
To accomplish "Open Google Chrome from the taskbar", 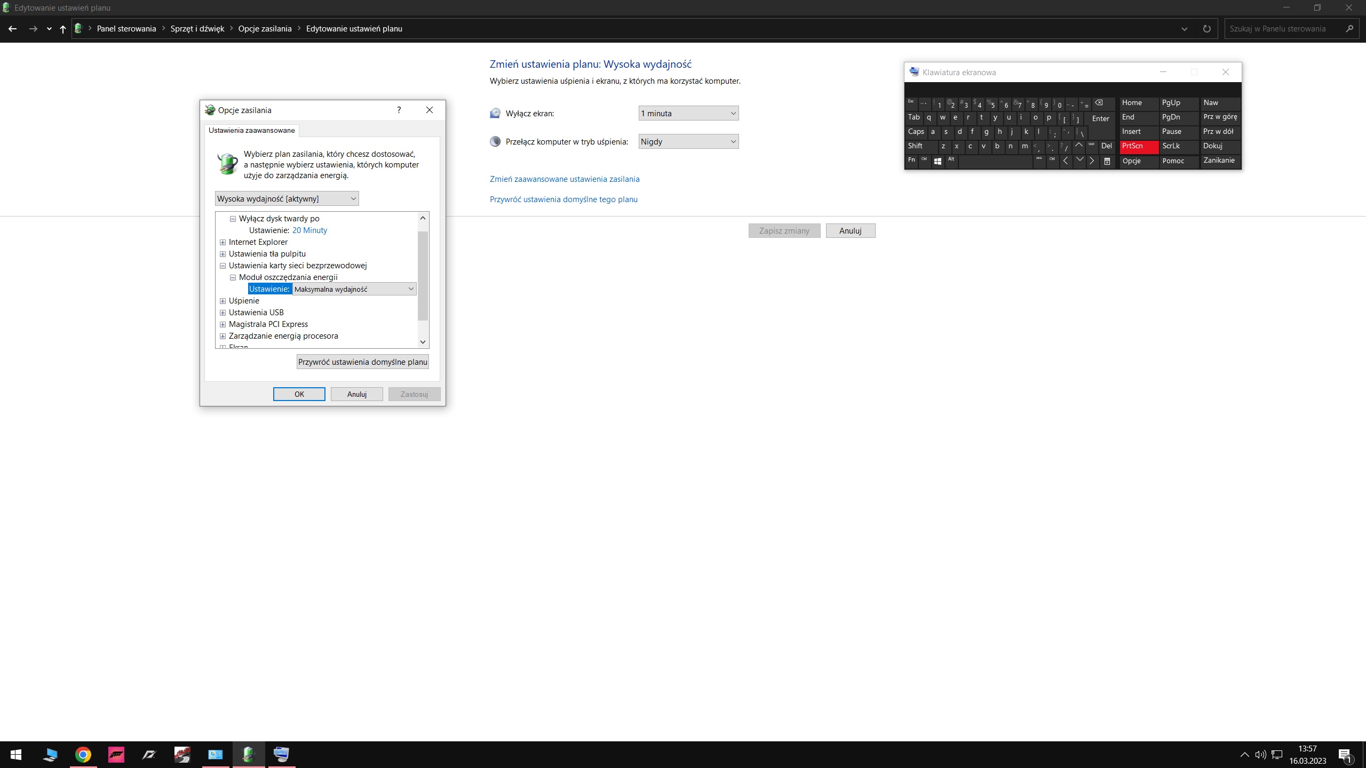I will pos(83,754).
